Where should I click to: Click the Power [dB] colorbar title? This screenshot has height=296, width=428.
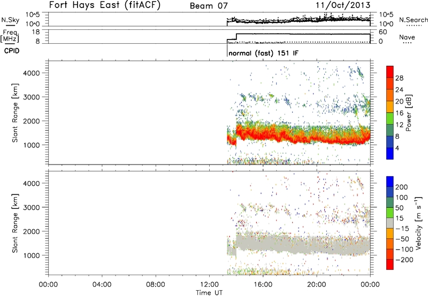coord(408,113)
